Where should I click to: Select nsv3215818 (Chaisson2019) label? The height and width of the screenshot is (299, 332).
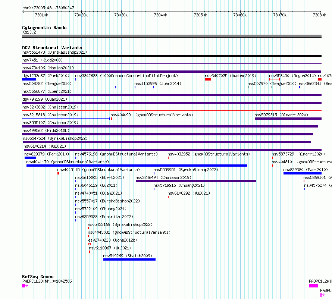click(x=50, y=115)
